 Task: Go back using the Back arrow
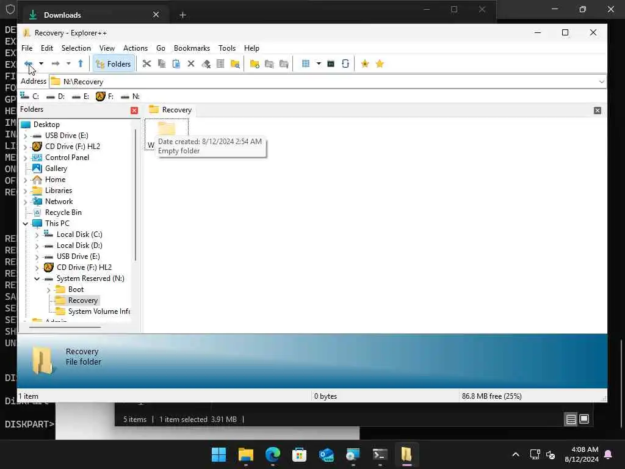pos(28,64)
